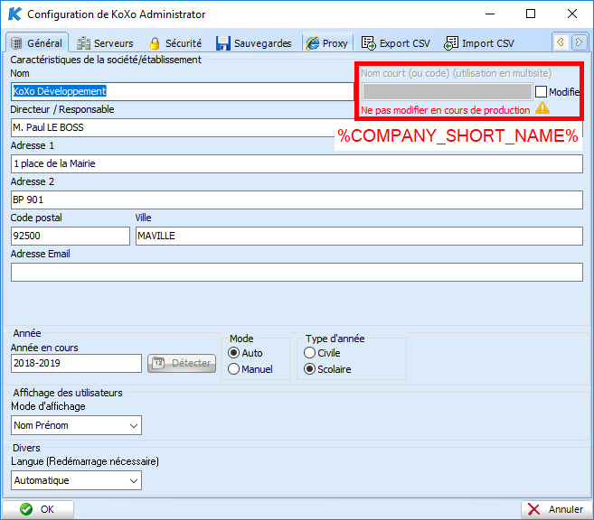Click the Adresse 2 input field
The height and width of the screenshot is (520, 594).
coord(297,200)
